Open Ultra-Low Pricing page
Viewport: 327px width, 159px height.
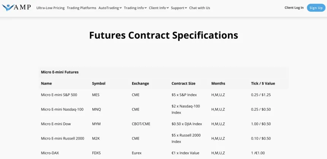click(x=51, y=8)
